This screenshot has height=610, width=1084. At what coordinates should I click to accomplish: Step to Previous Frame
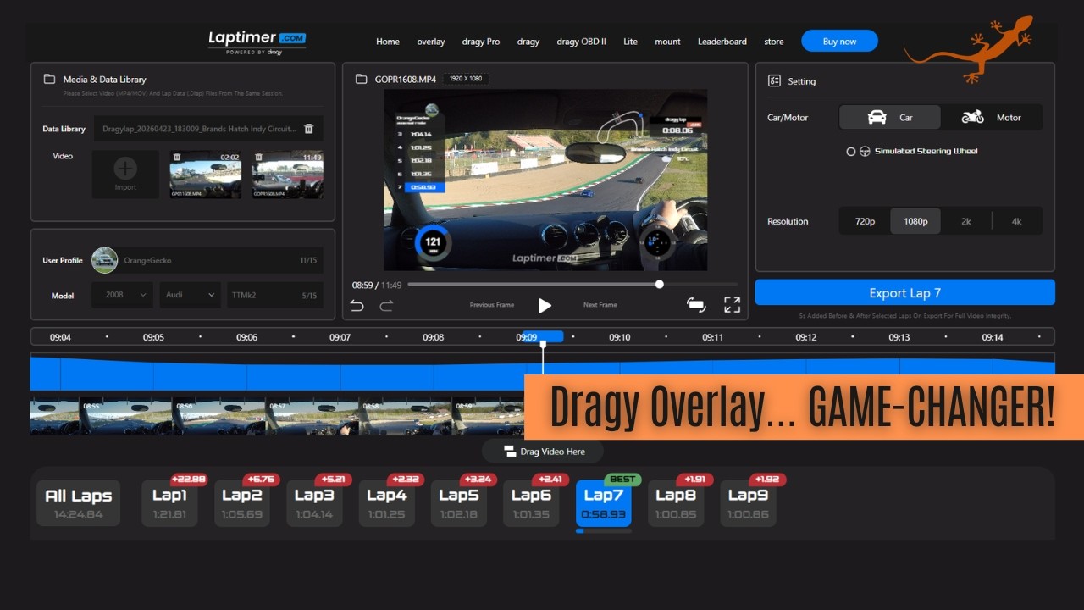pyautogui.click(x=493, y=305)
